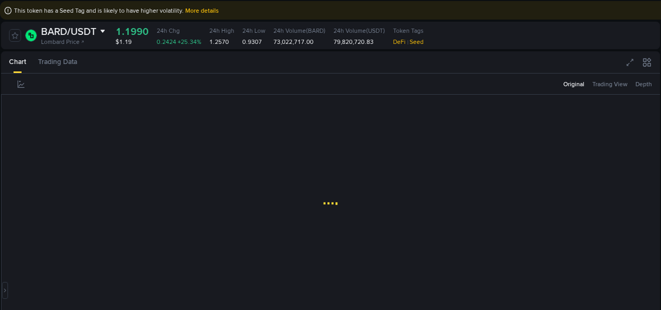
Task: Favorite the BARD/USDT pair with the star
Action: tap(15, 35)
